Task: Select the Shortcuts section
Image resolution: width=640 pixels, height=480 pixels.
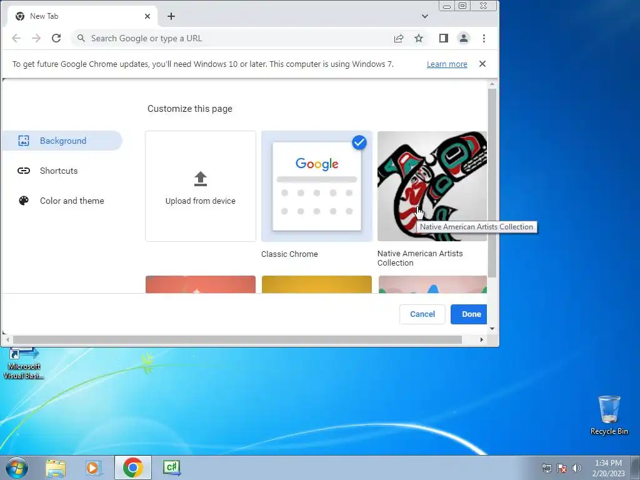Action: 62,171
